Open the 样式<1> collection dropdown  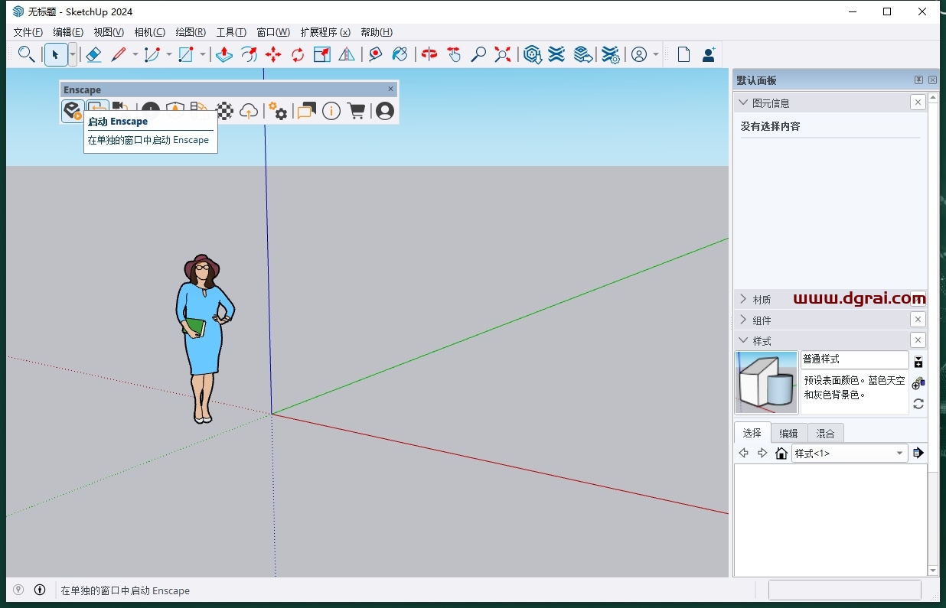[850, 453]
